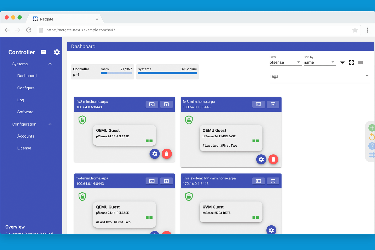This screenshot has height=250, width=375.
Task: Click fw2-mim.home.arpa hostname header
Action: click(x=92, y=102)
